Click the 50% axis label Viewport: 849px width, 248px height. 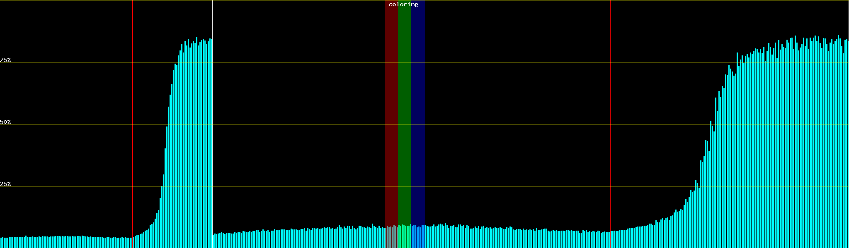pos(5,122)
